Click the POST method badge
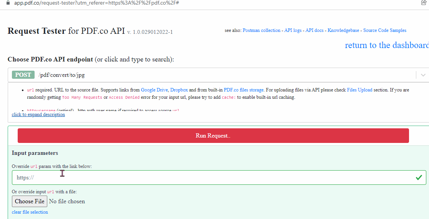Screen dimensions: 429x219 pyautogui.click(x=23, y=75)
